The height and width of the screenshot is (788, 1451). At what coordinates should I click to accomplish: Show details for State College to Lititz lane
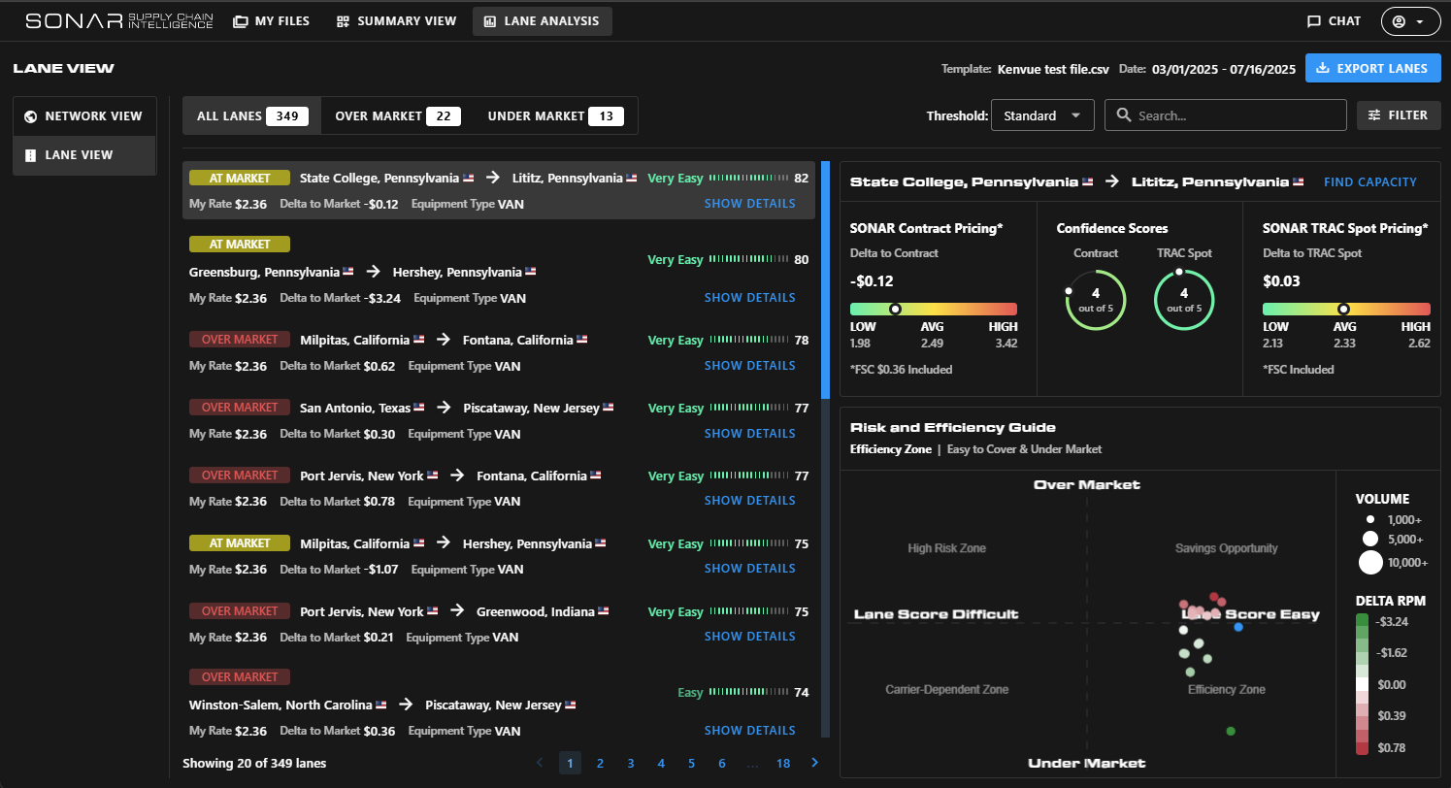click(749, 204)
